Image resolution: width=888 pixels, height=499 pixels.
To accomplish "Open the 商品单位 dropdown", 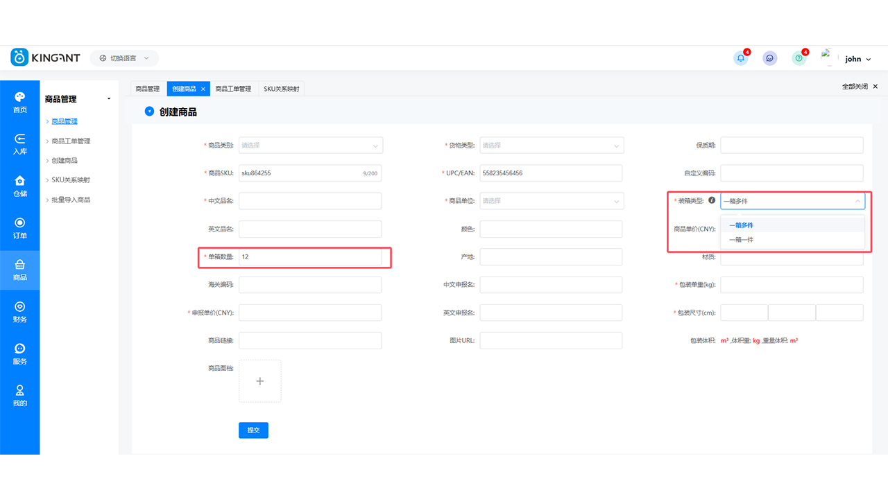I will 552,201.
